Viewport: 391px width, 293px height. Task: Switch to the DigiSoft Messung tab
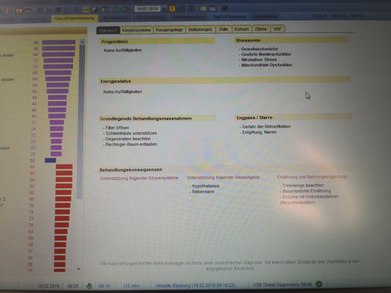[229, 17]
